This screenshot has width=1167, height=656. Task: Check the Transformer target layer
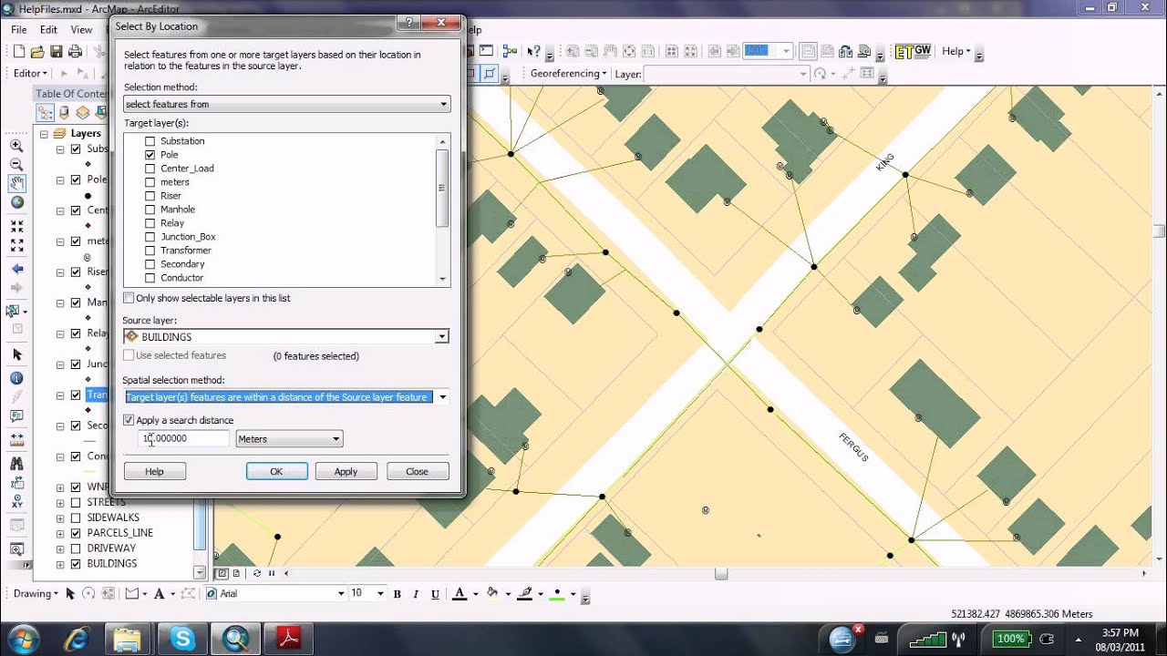coord(150,251)
